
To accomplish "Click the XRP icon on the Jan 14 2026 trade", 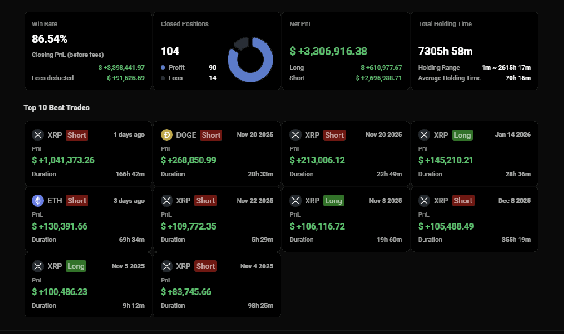I will coord(424,135).
